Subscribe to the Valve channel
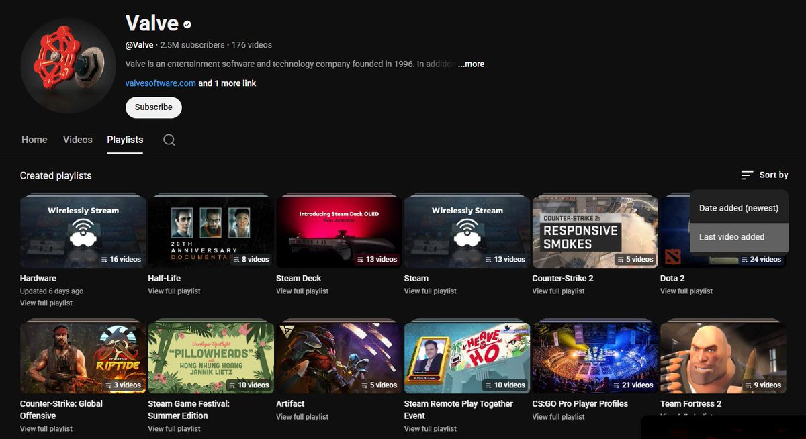The height and width of the screenshot is (439, 806). click(153, 107)
